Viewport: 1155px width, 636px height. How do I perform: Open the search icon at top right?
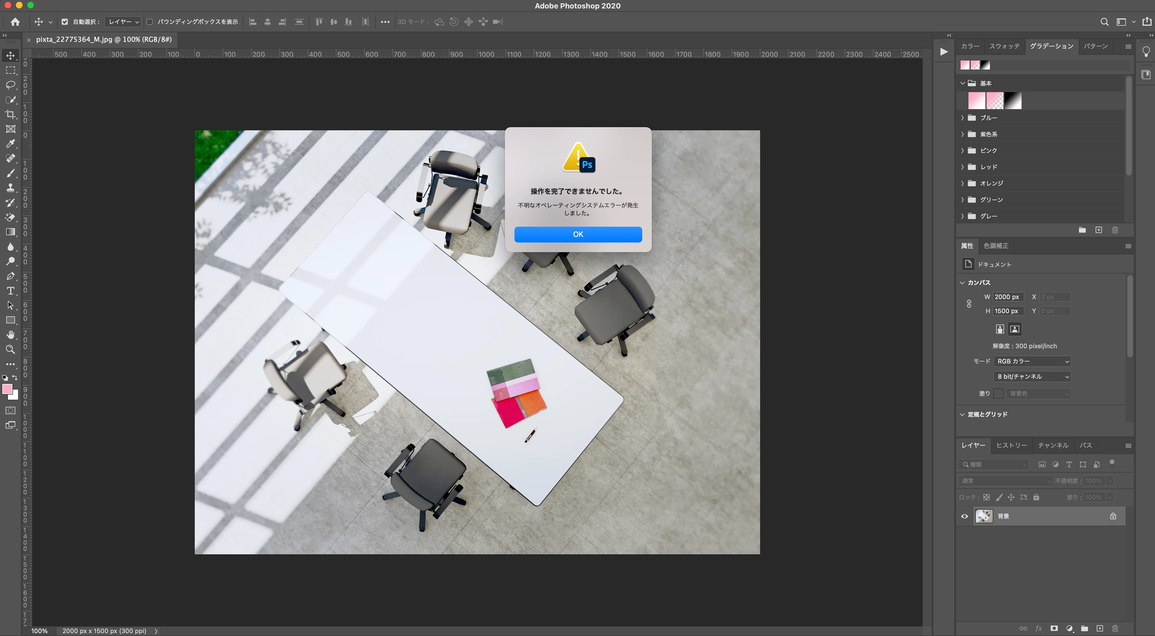coord(1104,21)
